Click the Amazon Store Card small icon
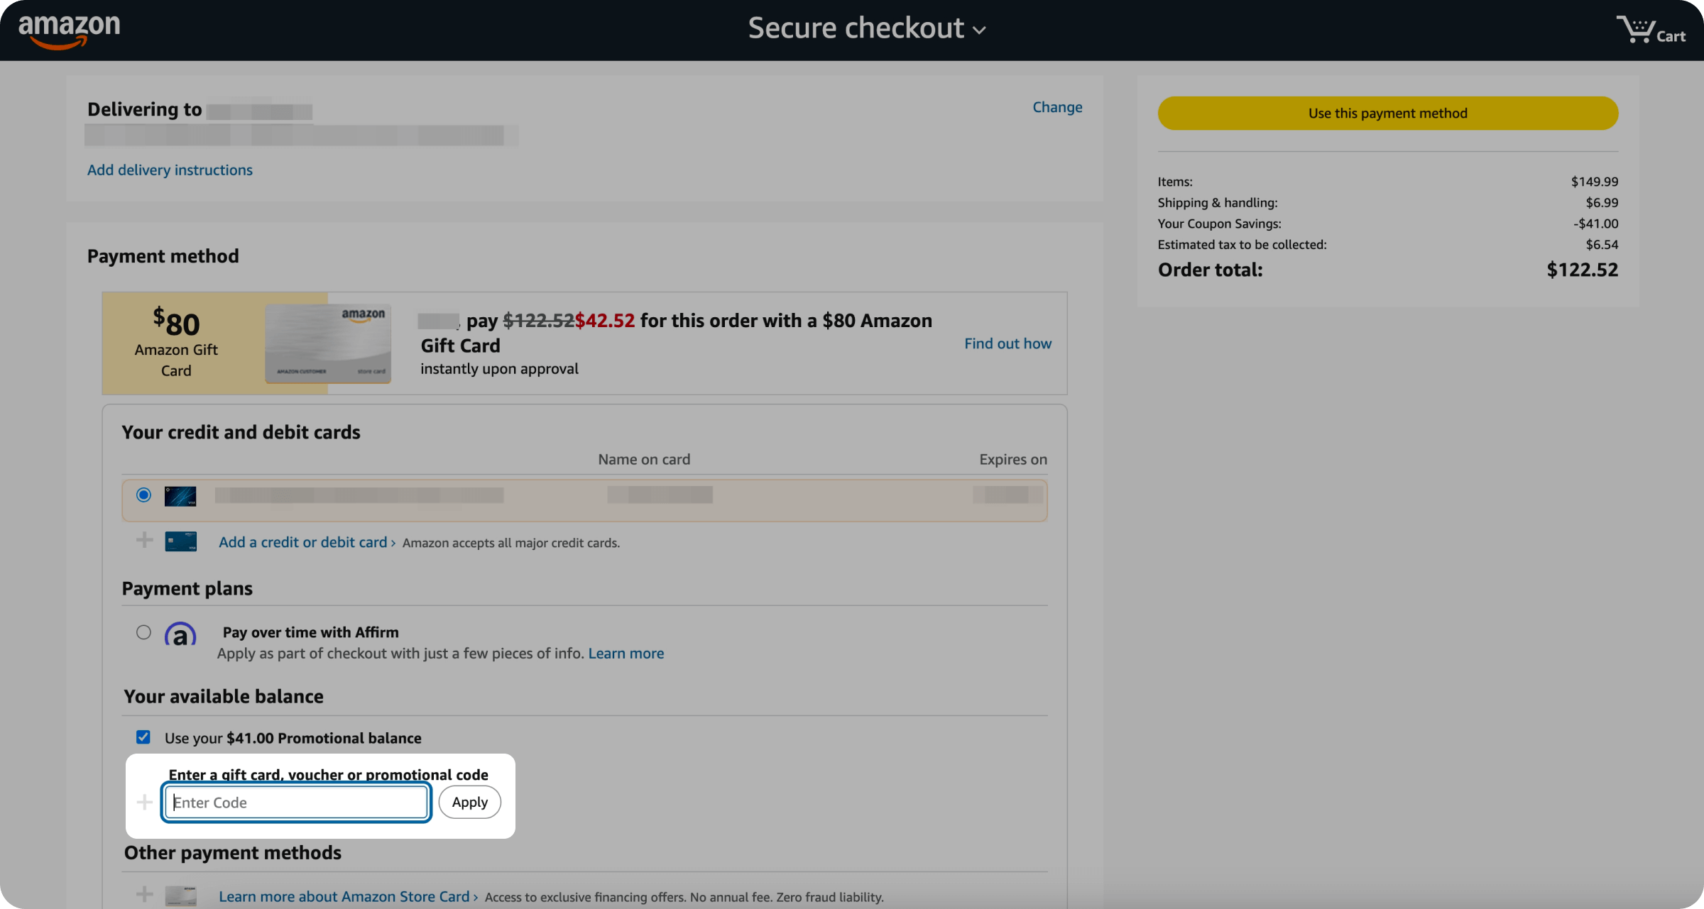Image resolution: width=1704 pixels, height=909 pixels. 180,896
